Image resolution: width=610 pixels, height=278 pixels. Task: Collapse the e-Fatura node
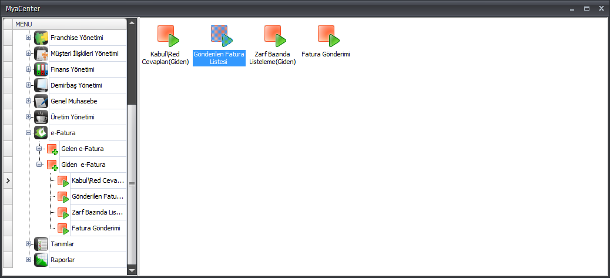(x=28, y=133)
